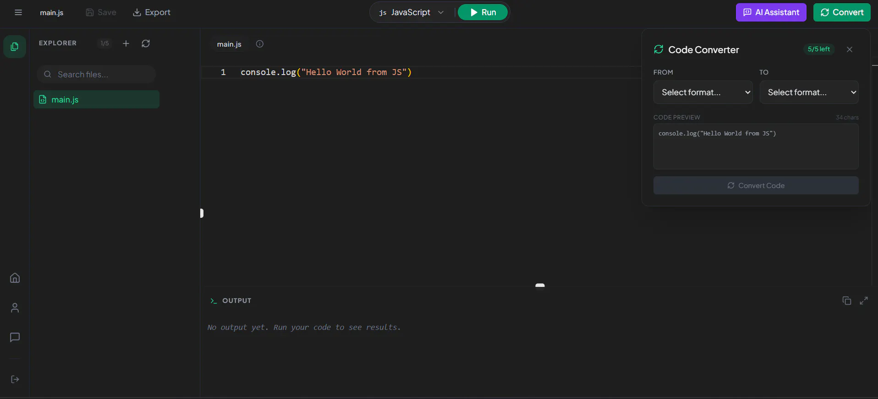Image resolution: width=878 pixels, height=399 pixels.
Task: Click the Code Converter refresh icon
Action: 658,49
